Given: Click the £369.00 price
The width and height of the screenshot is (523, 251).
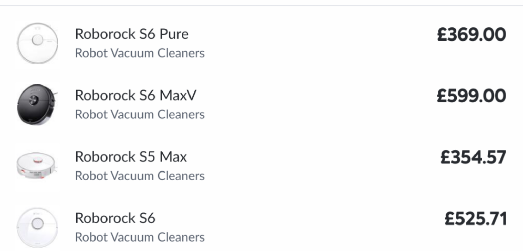Looking at the screenshot, I should coord(471,34).
